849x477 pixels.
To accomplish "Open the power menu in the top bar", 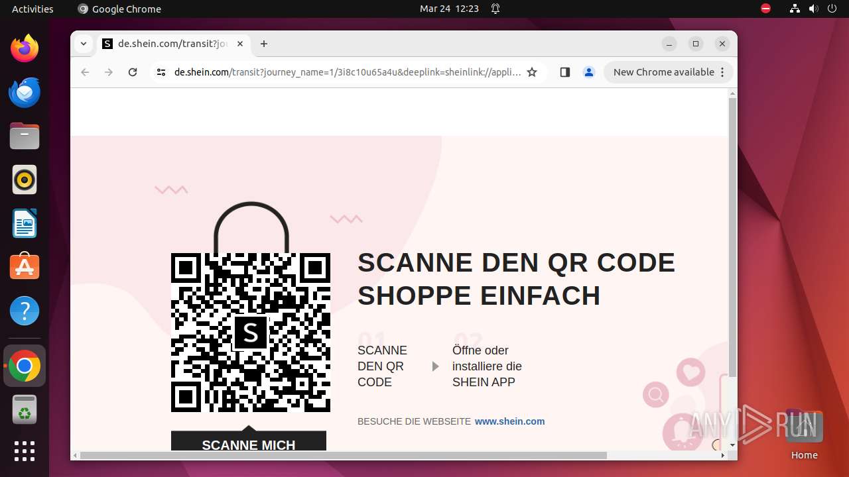I will pyautogui.click(x=832, y=9).
